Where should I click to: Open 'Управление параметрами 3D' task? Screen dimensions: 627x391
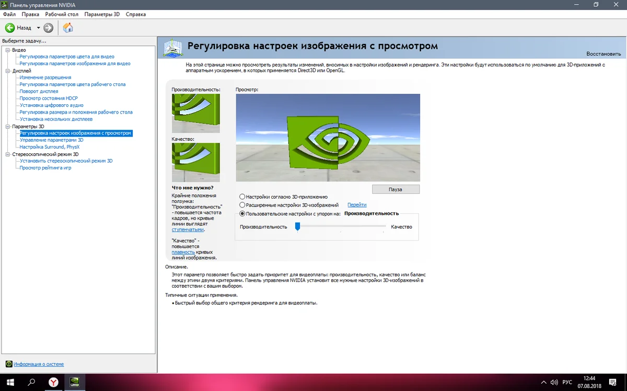pyautogui.click(x=51, y=140)
